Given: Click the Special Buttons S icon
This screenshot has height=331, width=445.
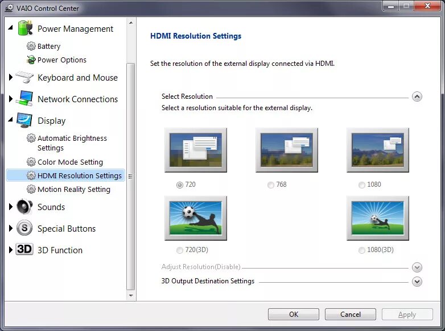Looking at the screenshot, I should pyautogui.click(x=24, y=228).
